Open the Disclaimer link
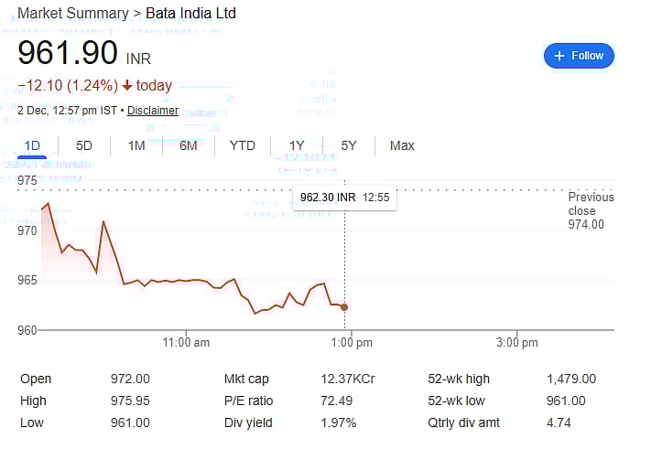The image size is (662, 449). pos(153,111)
